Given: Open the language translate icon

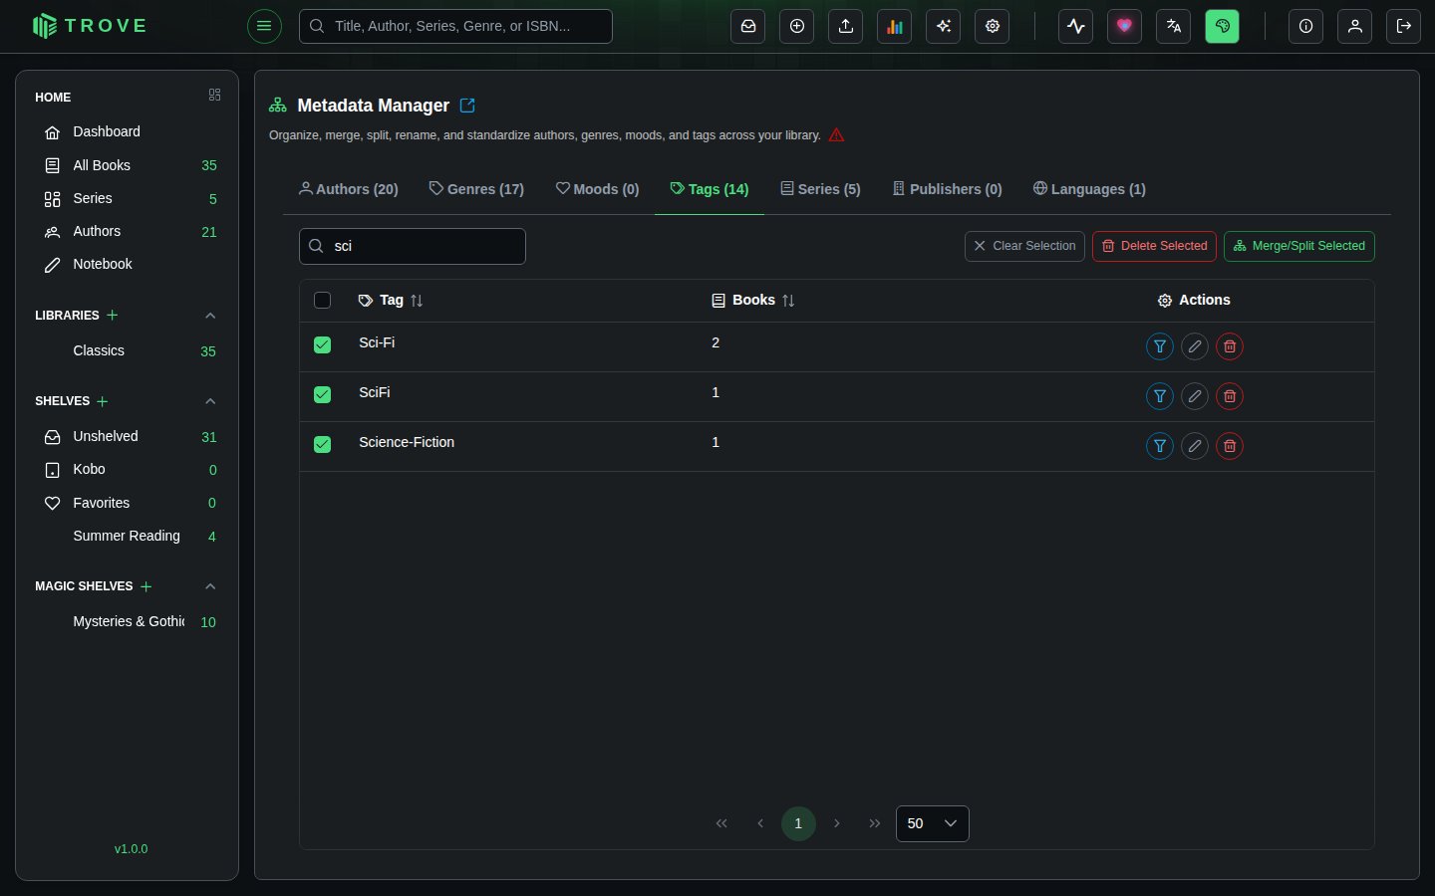Looking at the screenshot, I should point(1174,26).
